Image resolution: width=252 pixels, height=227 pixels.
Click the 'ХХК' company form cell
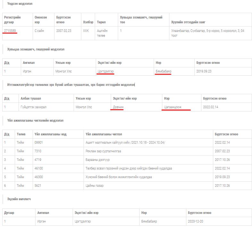point(86,31)
